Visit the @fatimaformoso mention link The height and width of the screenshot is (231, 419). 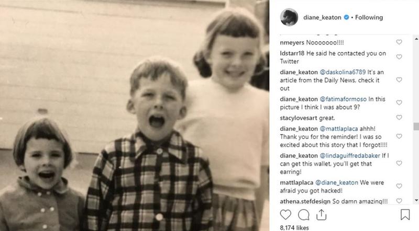click(343, 99)
